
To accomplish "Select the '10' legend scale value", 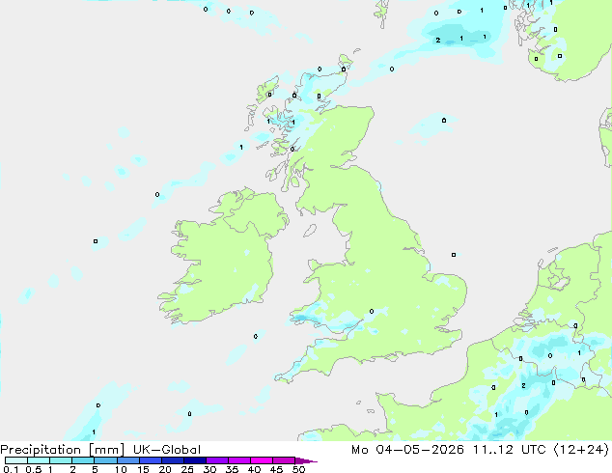I will 121,469.
